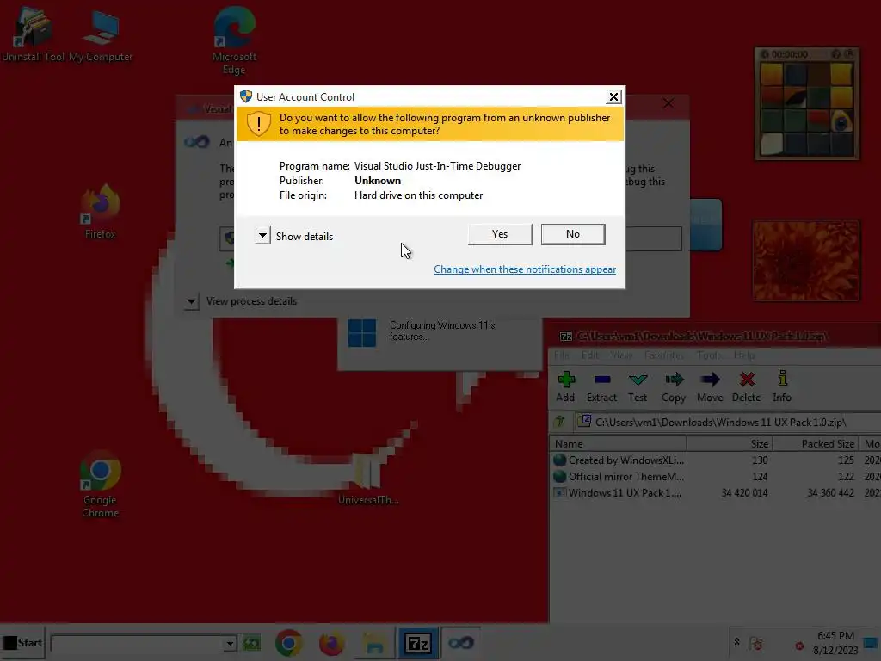The image size is (881, 661).
Task: Open the Help menu in 7-Zip
Action: [x=744, y=355]
